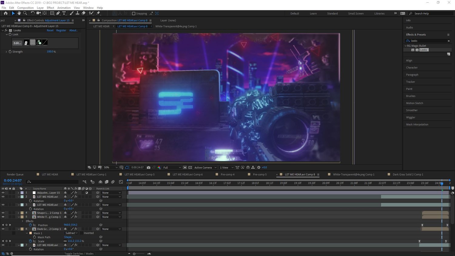Open the Animation menu
The image size is (455, 256).
point(64,8)
